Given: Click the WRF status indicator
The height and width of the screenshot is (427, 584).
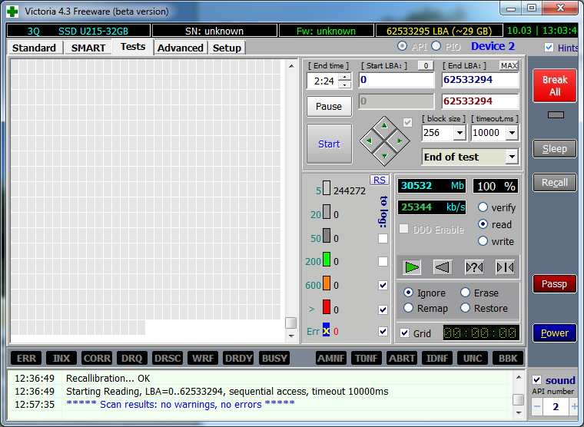Looking at the screenshot, I should [x=203, y=358].
